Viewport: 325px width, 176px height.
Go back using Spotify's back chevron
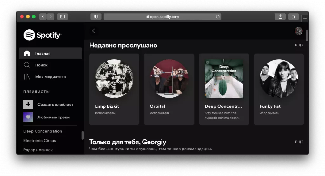94,31
